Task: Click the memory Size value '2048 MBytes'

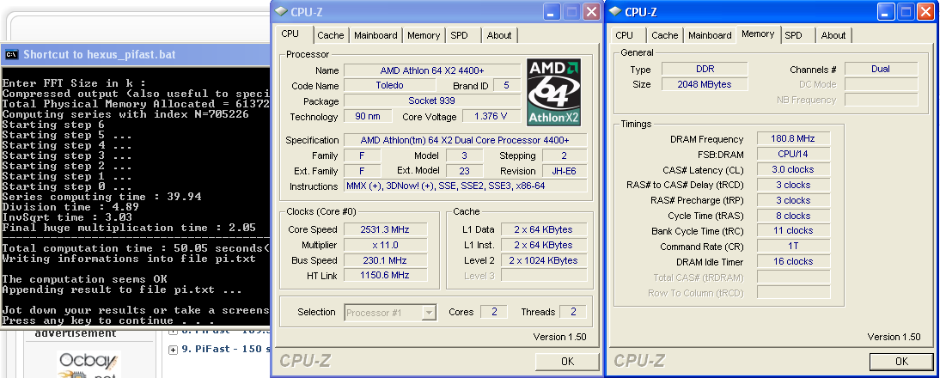Action: [x=705, y=84]
